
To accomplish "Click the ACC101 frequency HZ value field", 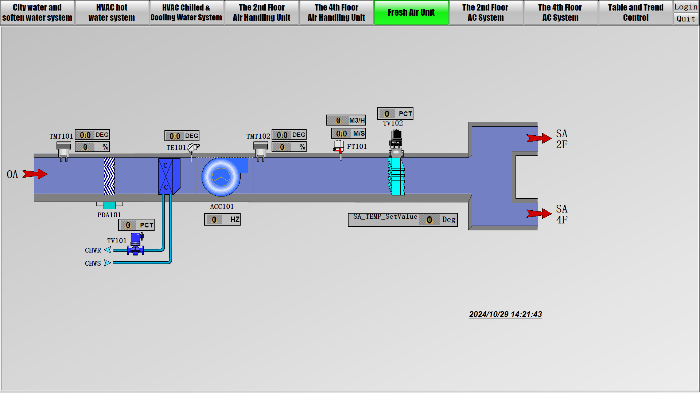I will click(215, 220).
